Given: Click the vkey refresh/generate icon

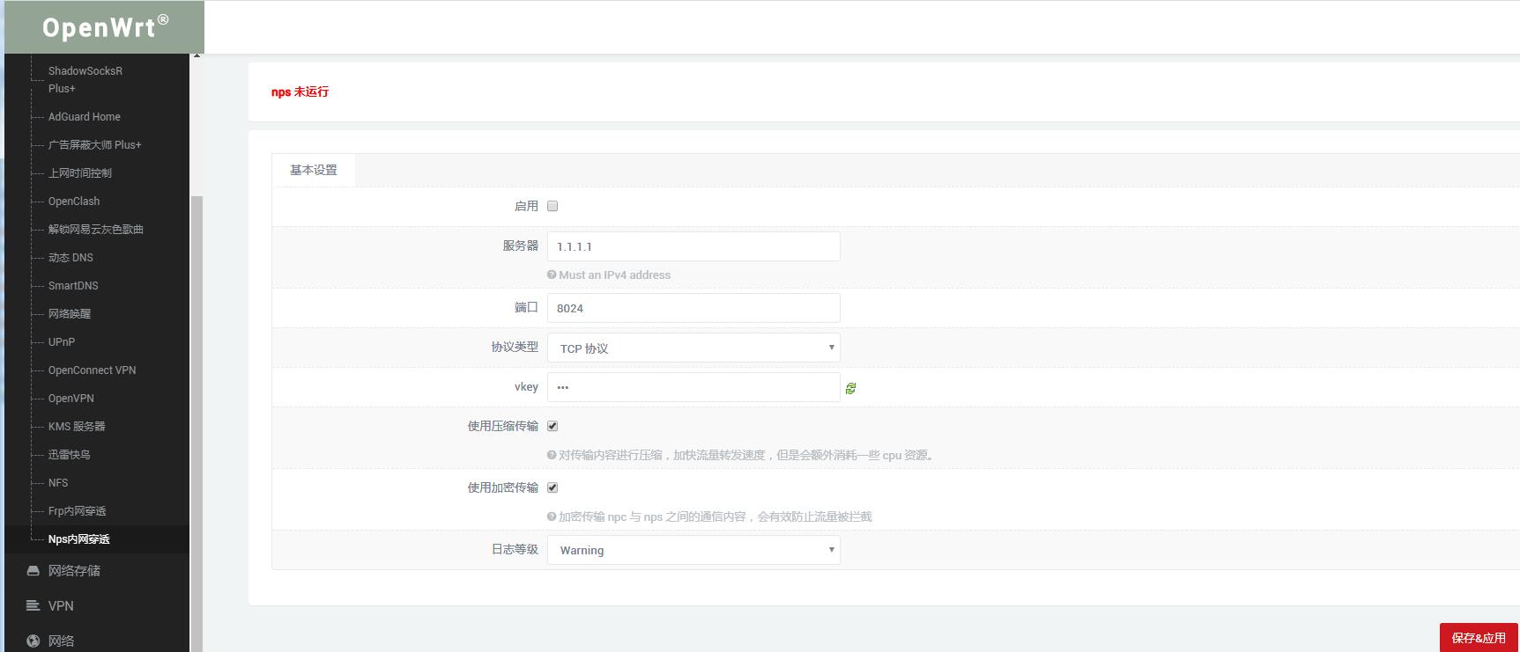Looking at the screenshot, I should pyautogui.click(x=850, y=388).
